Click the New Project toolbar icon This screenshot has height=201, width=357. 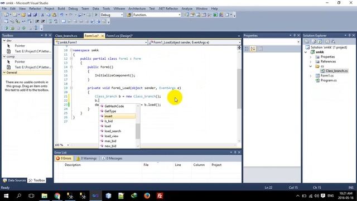coord(6,15)
